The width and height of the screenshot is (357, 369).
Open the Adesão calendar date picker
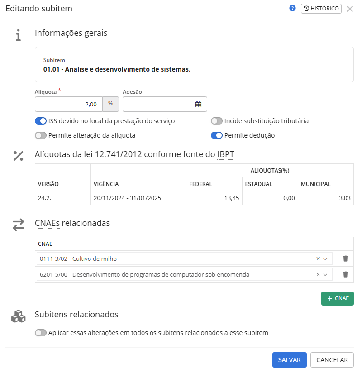tap(198, 104)
